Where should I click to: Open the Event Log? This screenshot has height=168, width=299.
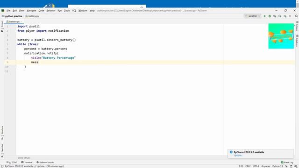pos(287,162)
